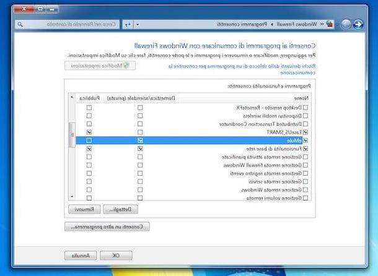Confirm with the OK button
The width and height of the screenshot is (378, 276).
(116, 256)
